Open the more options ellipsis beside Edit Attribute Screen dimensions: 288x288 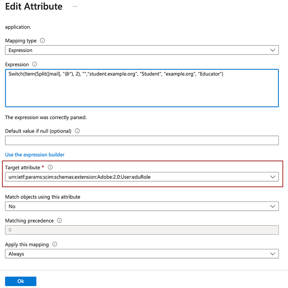[75, 7]
